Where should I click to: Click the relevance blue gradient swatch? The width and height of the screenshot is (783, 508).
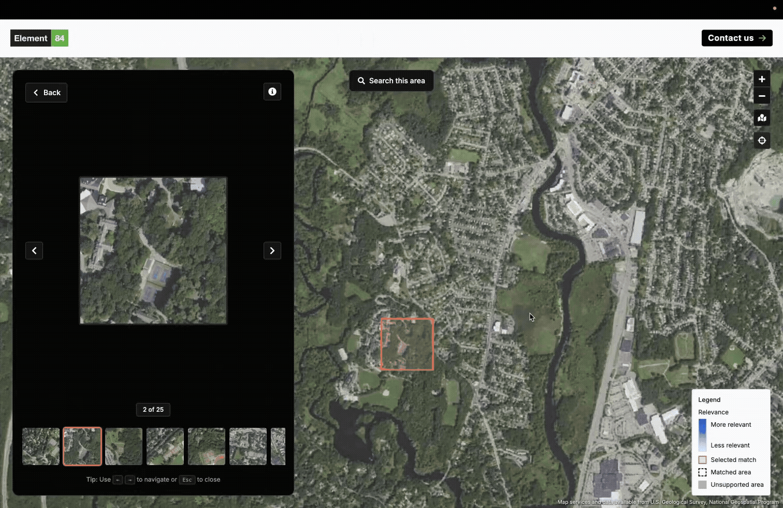tap(702, 435)
